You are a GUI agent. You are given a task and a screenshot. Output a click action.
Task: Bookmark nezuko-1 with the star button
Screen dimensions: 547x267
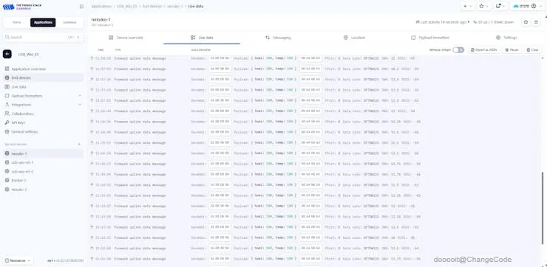click(x=526, y=22)
